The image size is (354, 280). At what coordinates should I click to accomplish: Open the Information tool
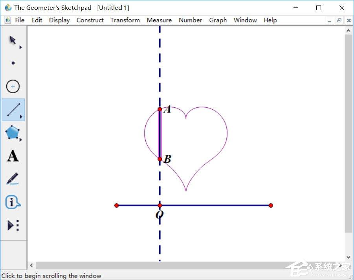[x=13, y=202]
